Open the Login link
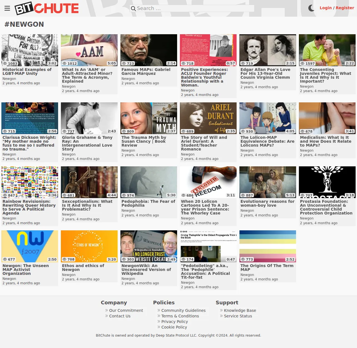 tap(326, 8)
